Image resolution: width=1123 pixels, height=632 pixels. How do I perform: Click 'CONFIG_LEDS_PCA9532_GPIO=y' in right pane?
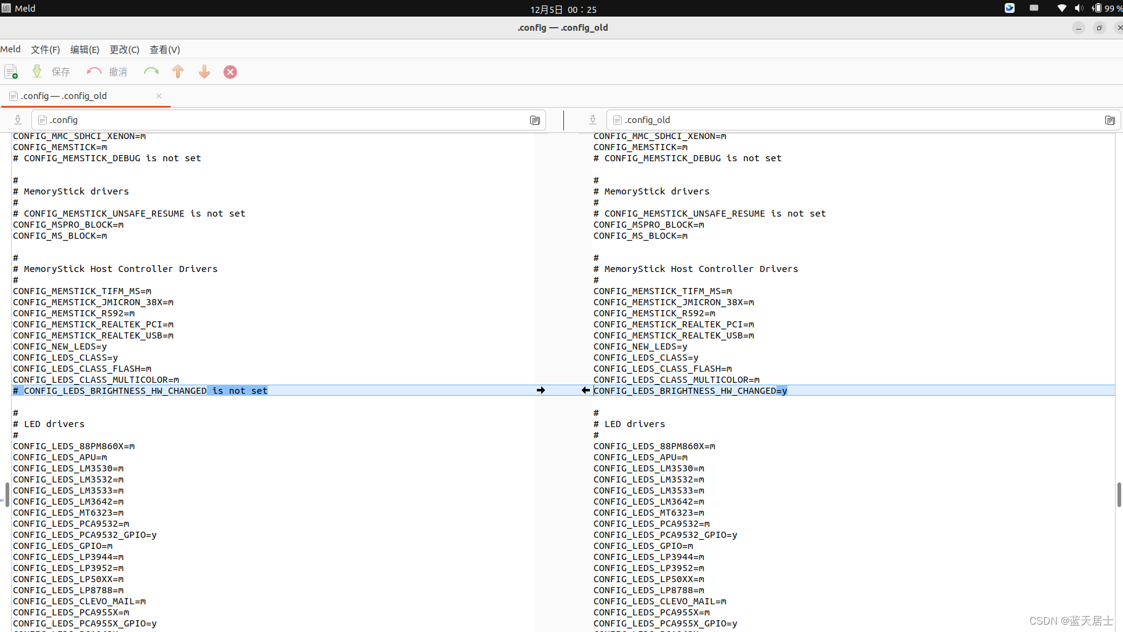pos(666,535)
